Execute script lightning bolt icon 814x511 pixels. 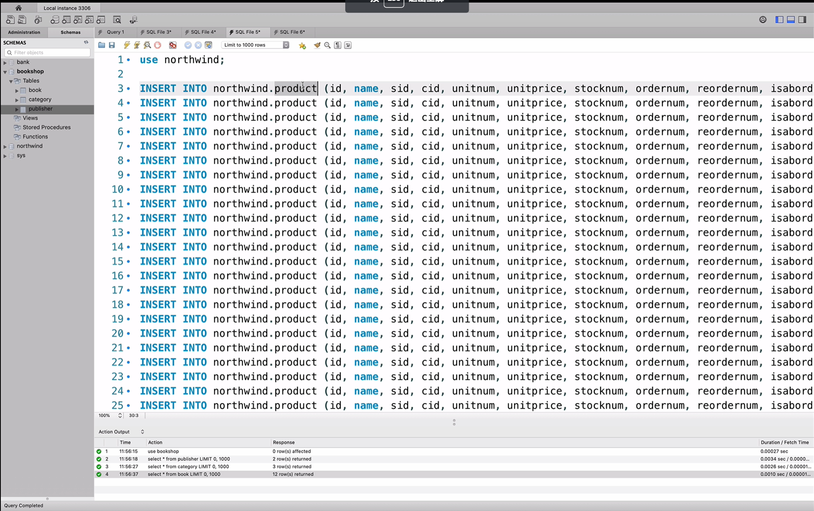tap(127, 45)
